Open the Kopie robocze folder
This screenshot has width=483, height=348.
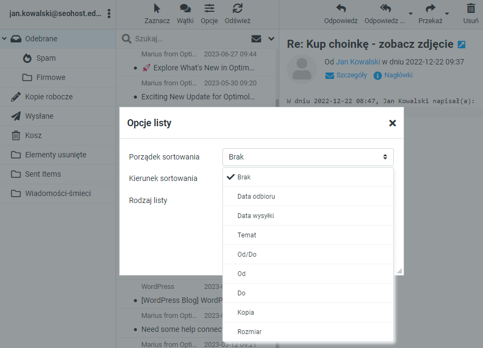pyautogui.click(x=48, y=97)
